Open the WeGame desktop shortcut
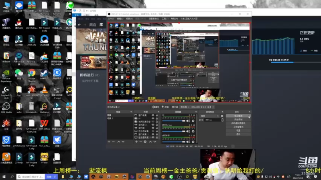Screen dimensions: 321x180 [44, 108]
